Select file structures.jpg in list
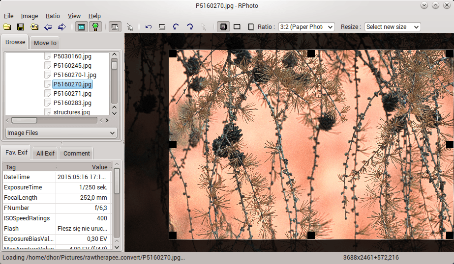Viewport: 454px width, 264px height. (x=71, y=112)
